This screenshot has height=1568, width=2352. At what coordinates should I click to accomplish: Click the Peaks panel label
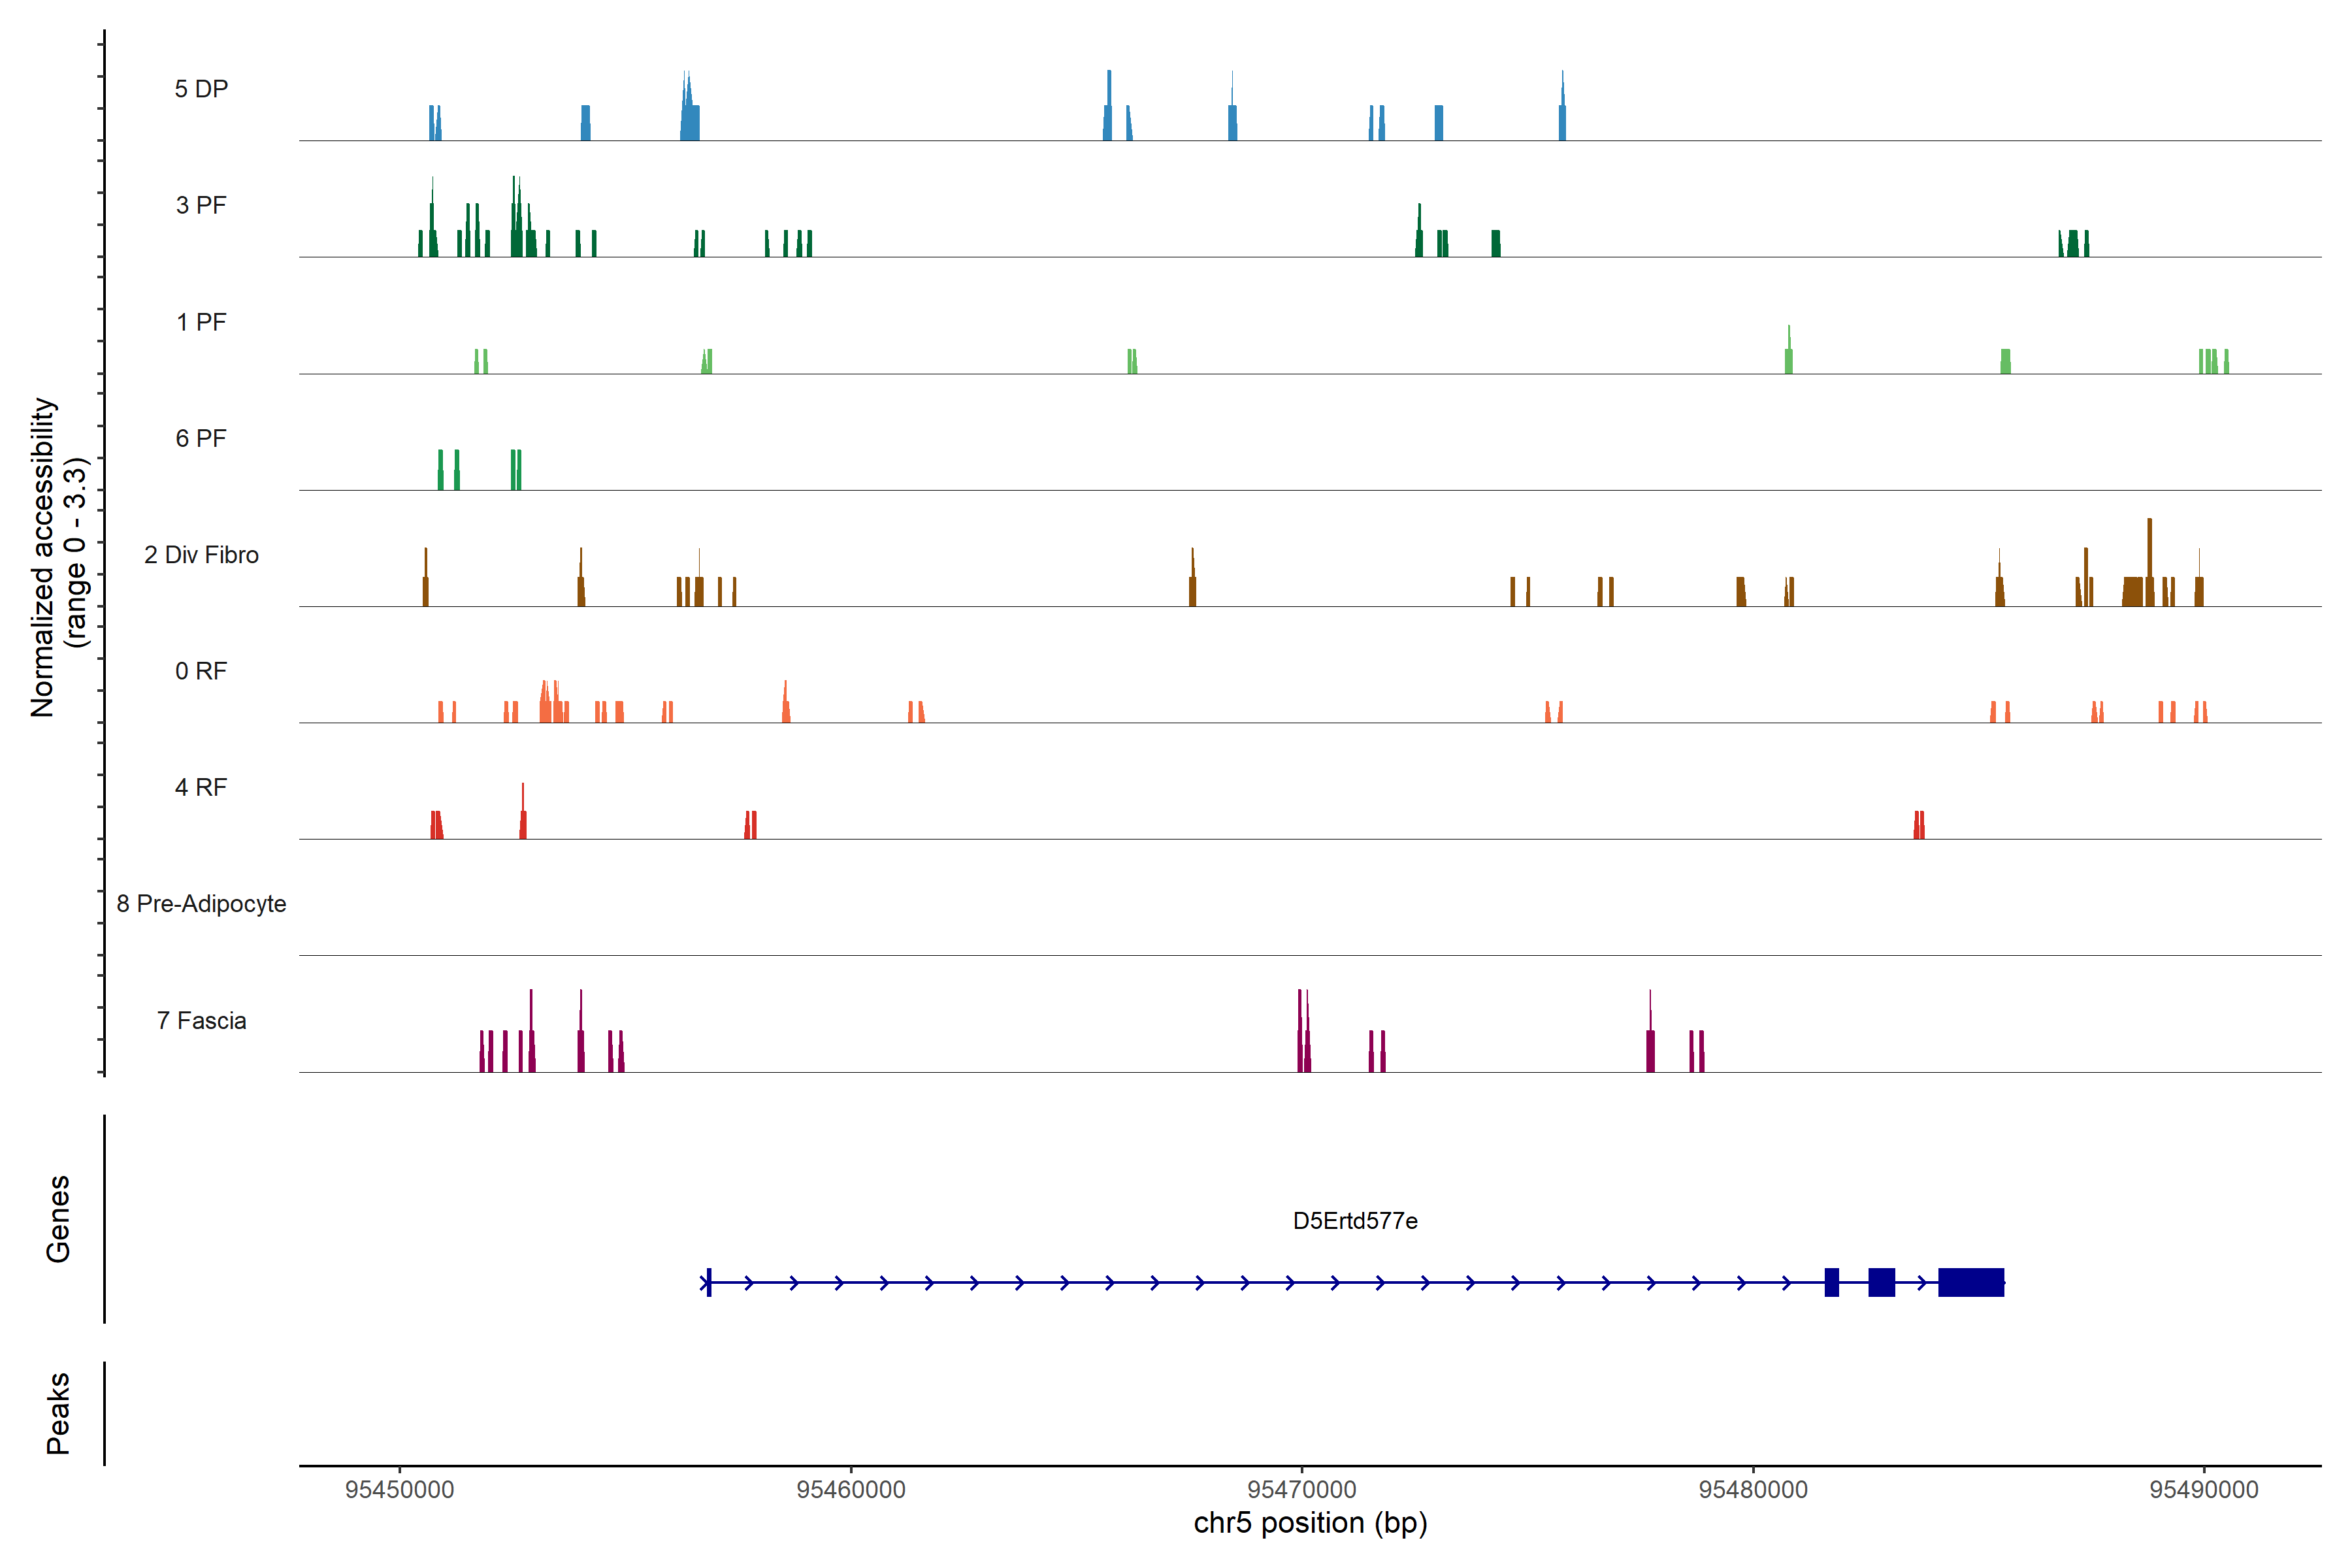(x=58, y=1413)
